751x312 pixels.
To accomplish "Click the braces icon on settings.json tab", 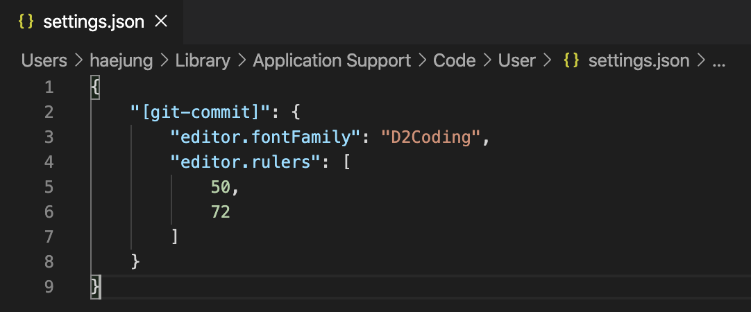I will (x=26, y=21).
